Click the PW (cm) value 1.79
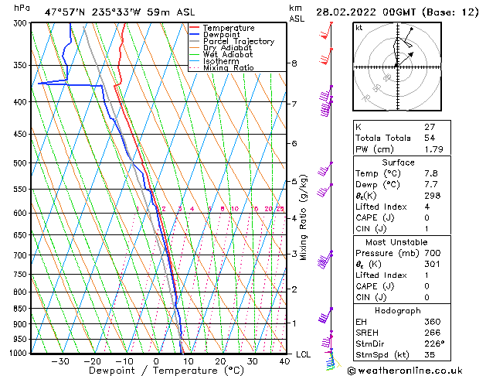 pos(433,149)
